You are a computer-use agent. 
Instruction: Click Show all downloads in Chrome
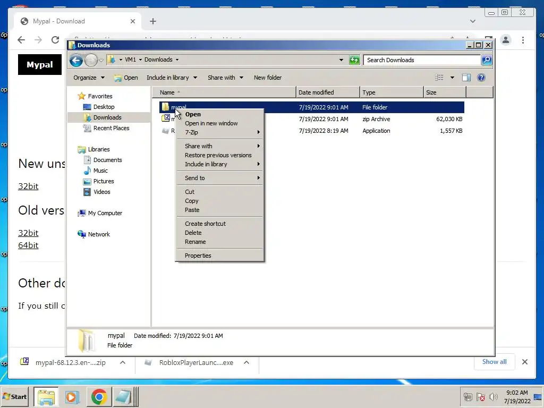[x=495, y=362]
